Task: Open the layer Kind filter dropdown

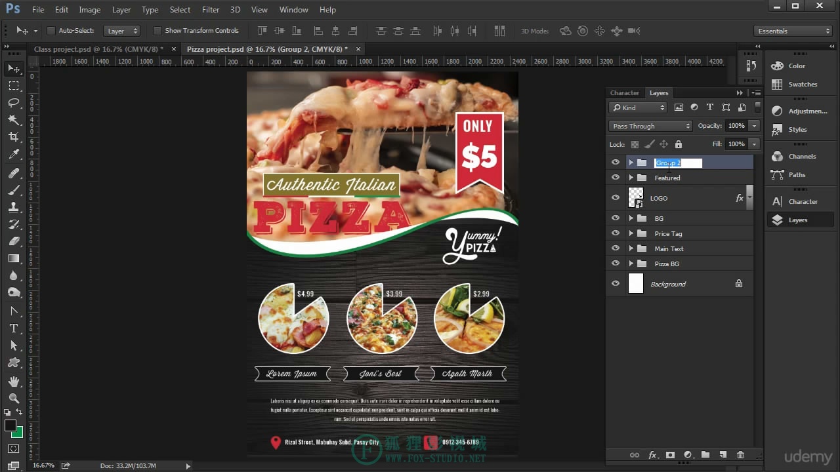Action: [x=638, y=108]
